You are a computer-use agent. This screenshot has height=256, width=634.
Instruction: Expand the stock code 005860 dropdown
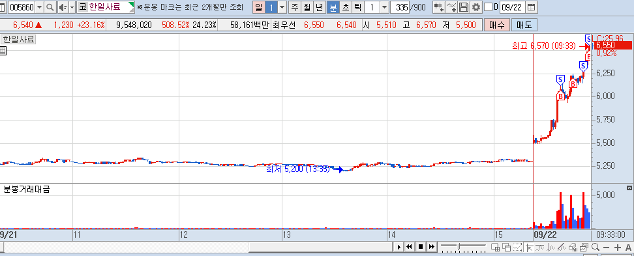[x=39, y=7]
